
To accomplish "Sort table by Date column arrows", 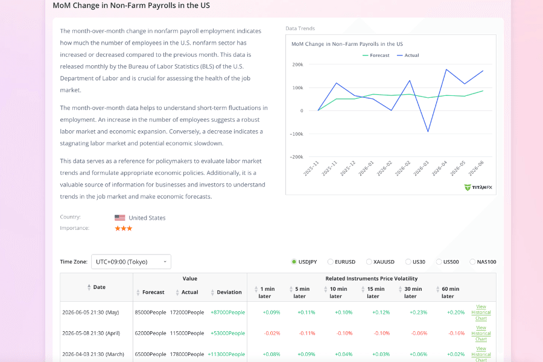I will coord(89,287).
